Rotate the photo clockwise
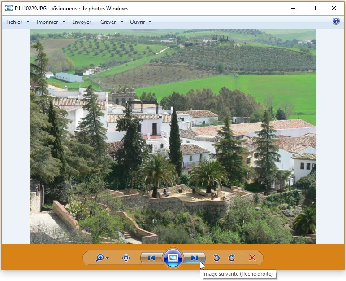This screenshot has height=281, width=346. tap(231, 258)
